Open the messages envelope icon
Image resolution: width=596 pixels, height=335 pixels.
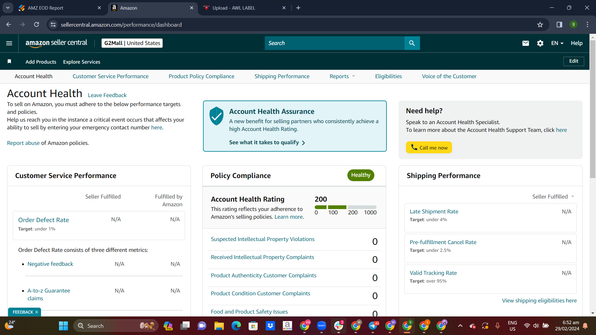pyautogui.click(x=526, y=43)
